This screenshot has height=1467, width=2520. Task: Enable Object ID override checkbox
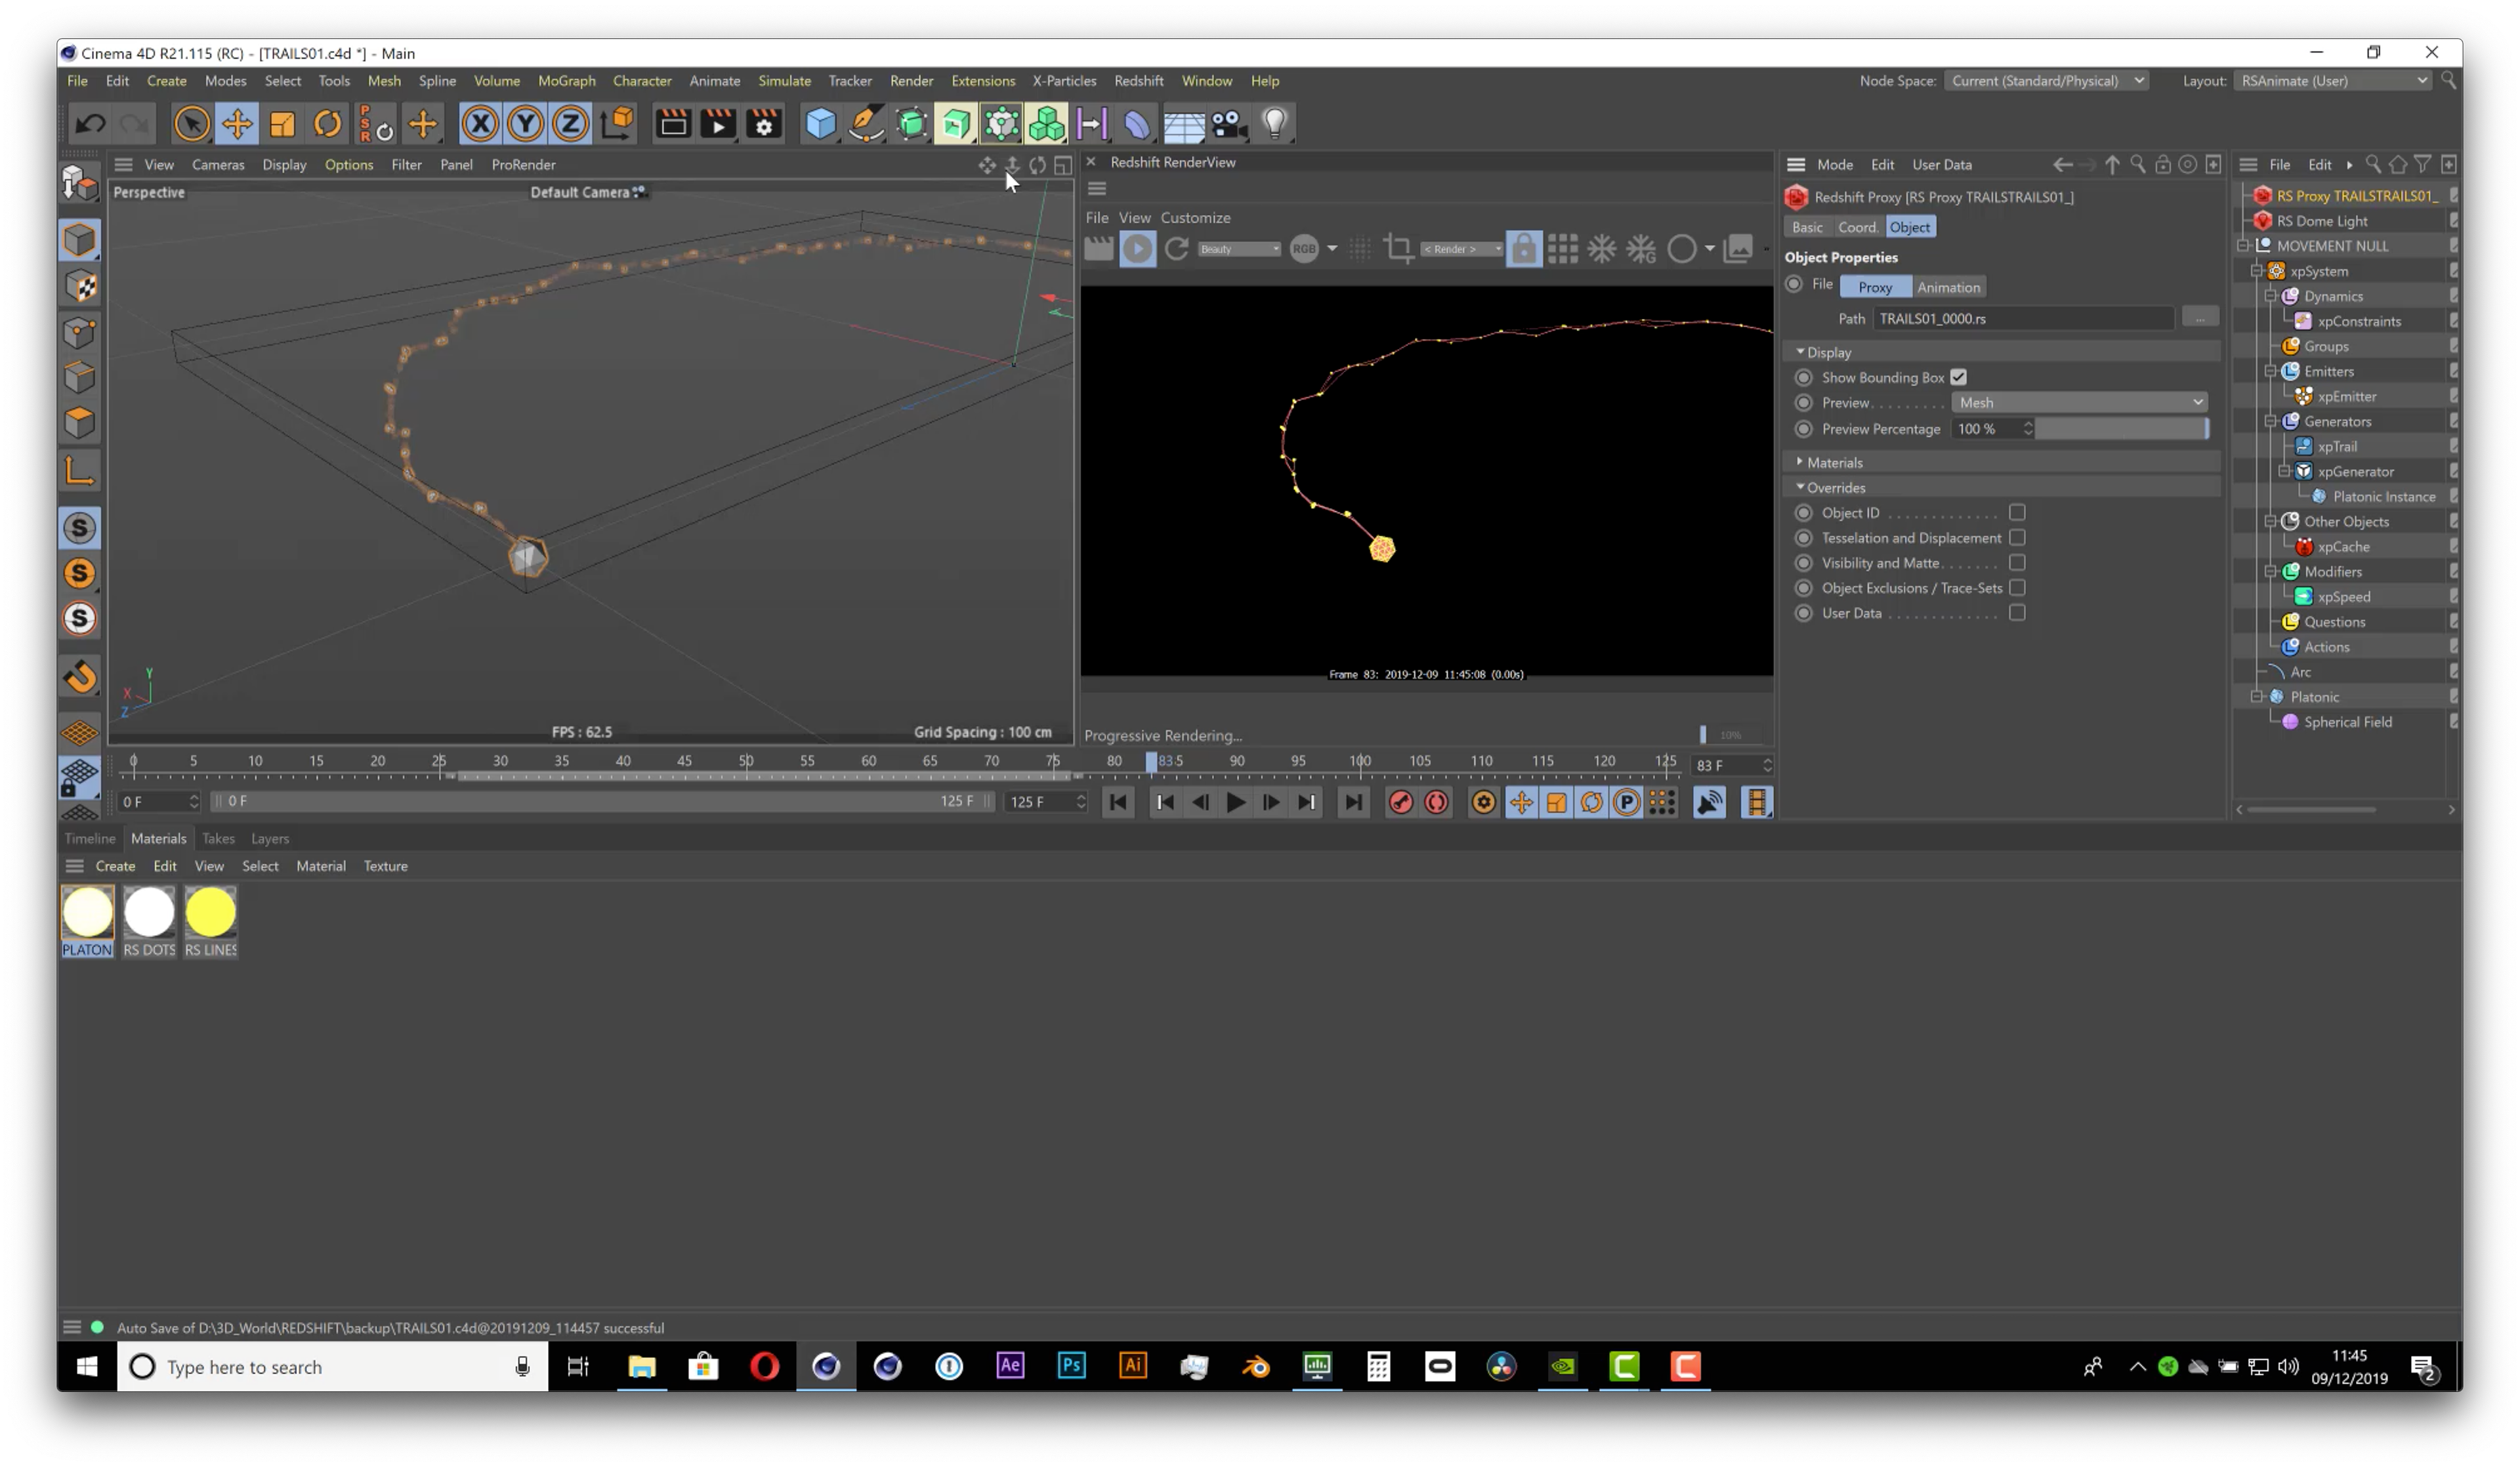[2017, 512]
